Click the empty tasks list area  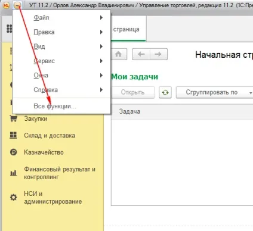click(182, 163)
